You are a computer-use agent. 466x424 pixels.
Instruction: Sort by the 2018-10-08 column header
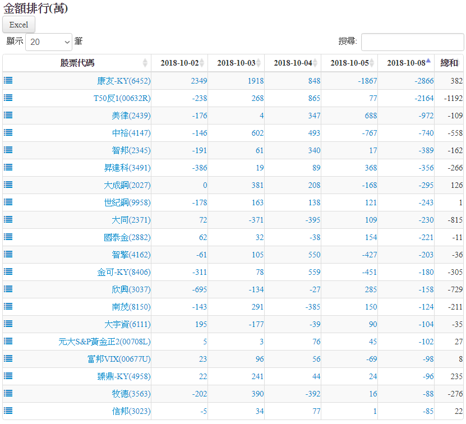tap(406, 63)
